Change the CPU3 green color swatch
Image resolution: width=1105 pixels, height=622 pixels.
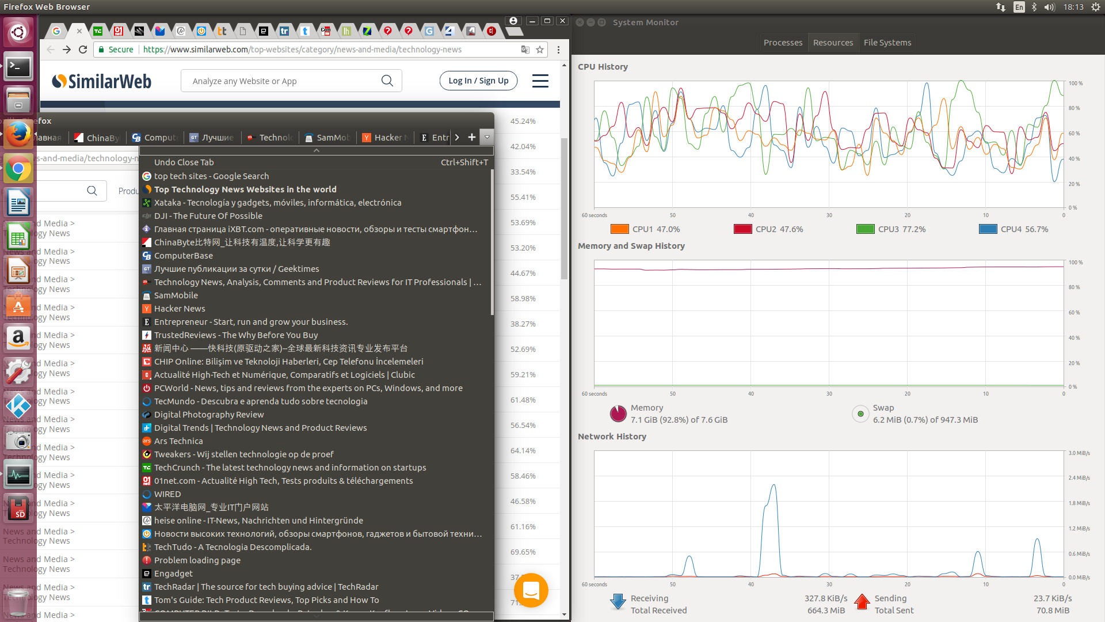pos(865,229)
